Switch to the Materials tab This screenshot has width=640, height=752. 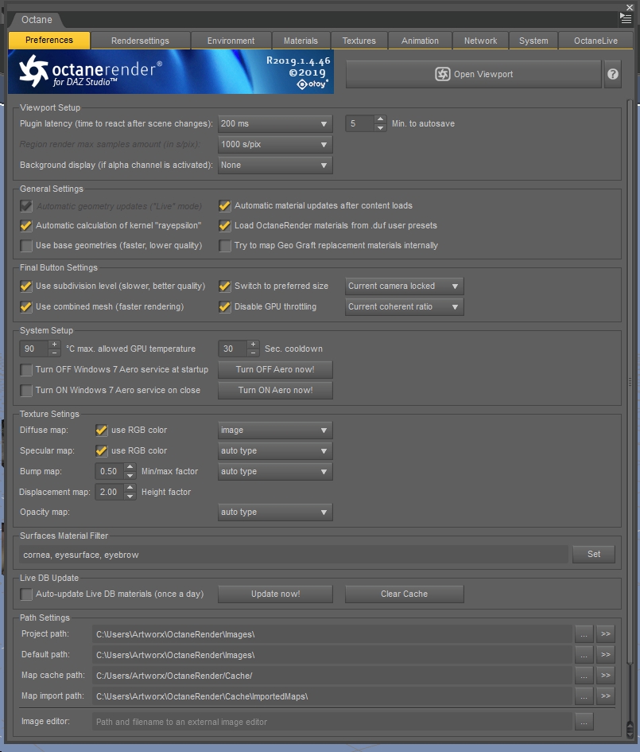click(x=301, y=41)
